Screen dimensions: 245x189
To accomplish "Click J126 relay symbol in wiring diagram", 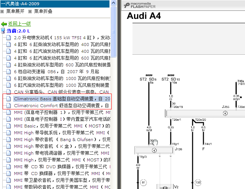I will 154,150.
